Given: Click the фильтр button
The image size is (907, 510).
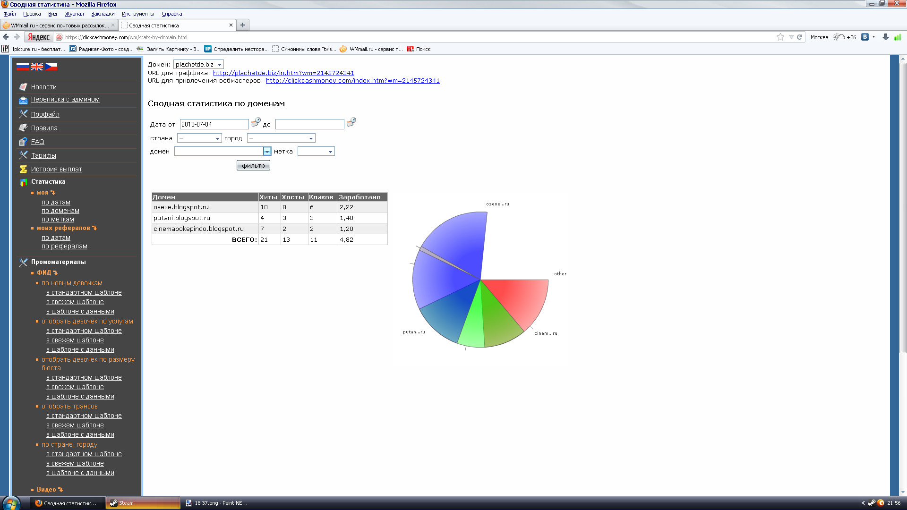Looking at the screenshot, I should [253, 165].
